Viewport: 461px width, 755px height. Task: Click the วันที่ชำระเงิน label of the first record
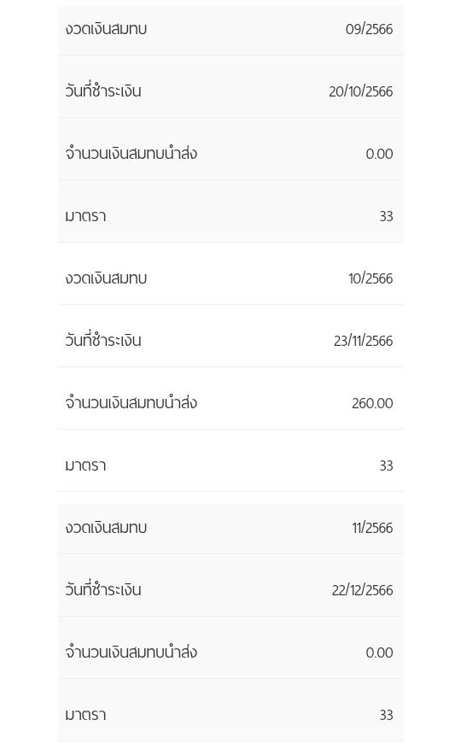pos(103,91)
